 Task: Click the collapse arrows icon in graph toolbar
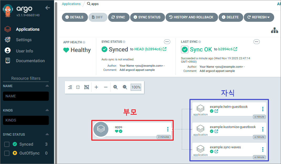(x=78, y=87)
